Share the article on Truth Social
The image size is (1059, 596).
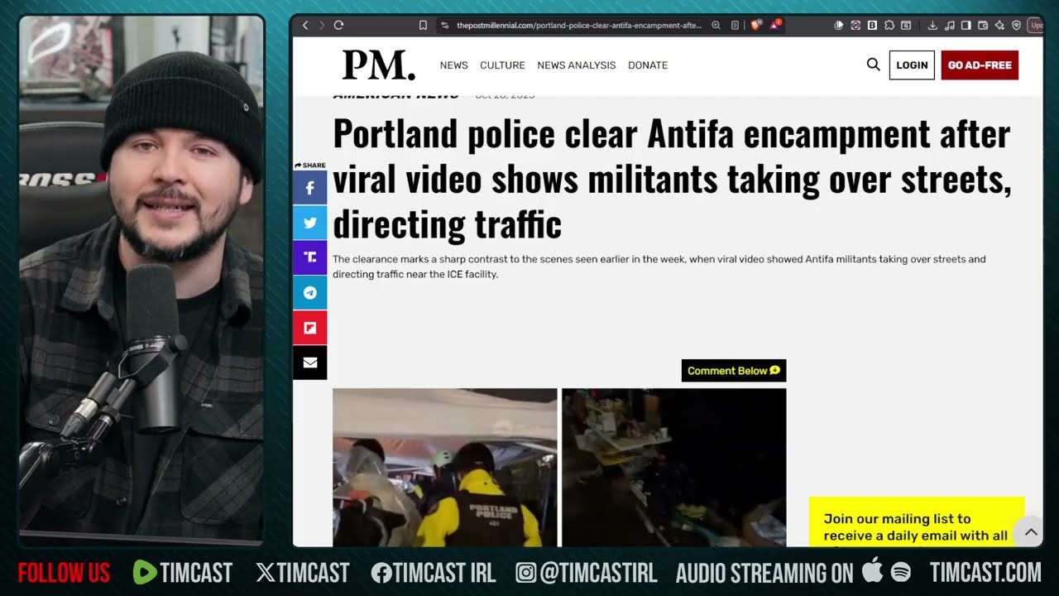coord(309,257)
